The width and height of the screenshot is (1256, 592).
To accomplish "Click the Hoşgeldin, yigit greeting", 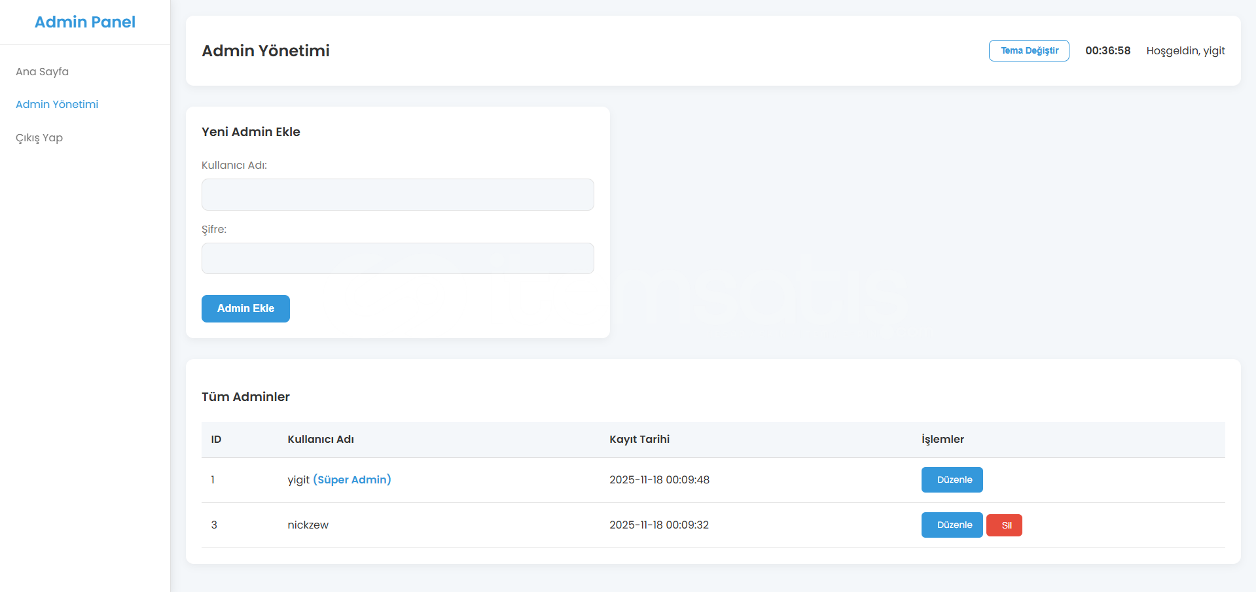I will pyautogui.click(x=1185, y=50).
